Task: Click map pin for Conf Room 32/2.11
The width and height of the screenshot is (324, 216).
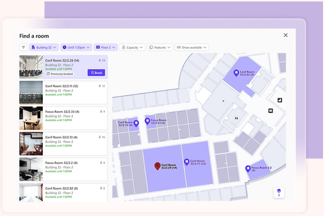Action: click(187, 162)
